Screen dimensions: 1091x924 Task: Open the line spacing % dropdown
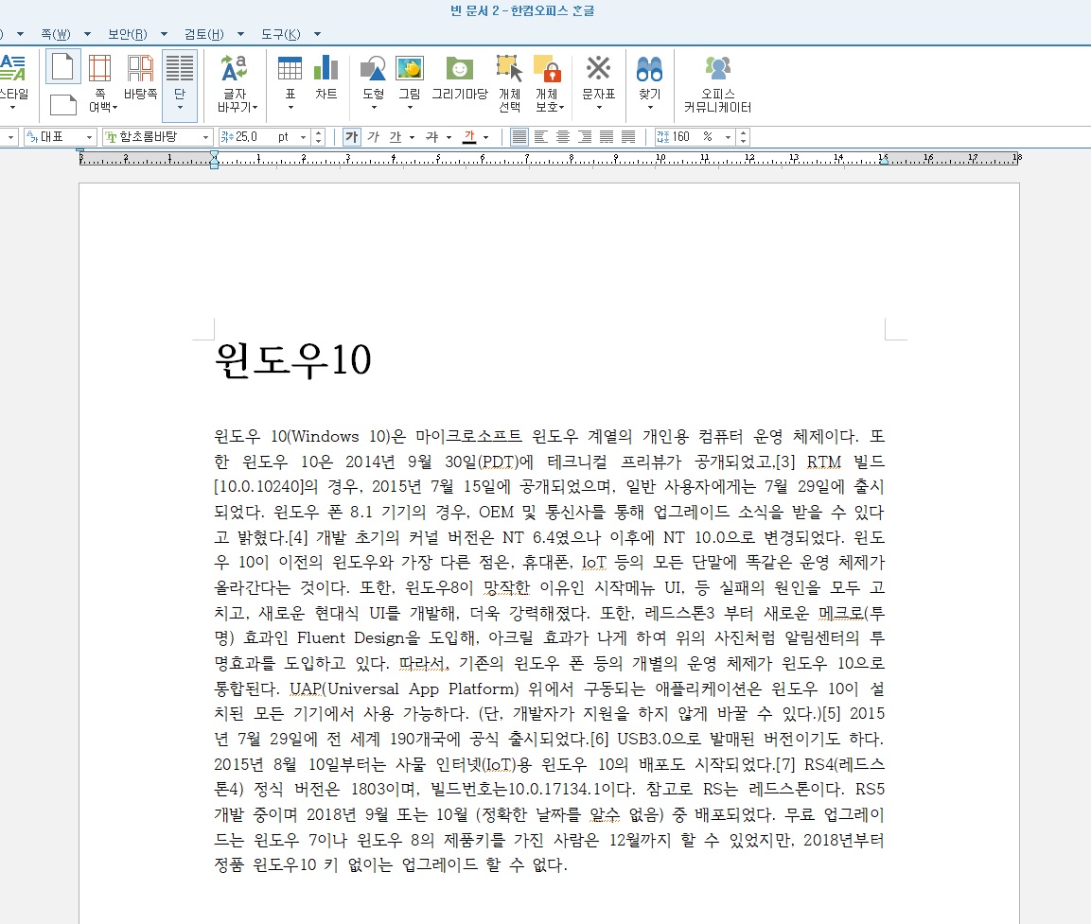click(x=728, y=138)
